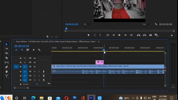Click the Lift button
The image size is (178, 100).
point(139,35)
